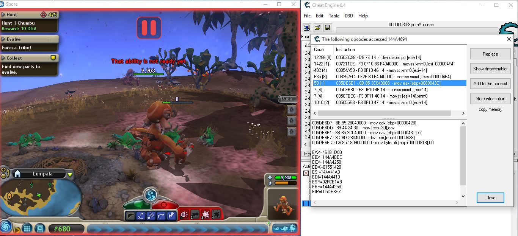Expand the Lumpala minimap dropdown arrow

coord(70,174)
